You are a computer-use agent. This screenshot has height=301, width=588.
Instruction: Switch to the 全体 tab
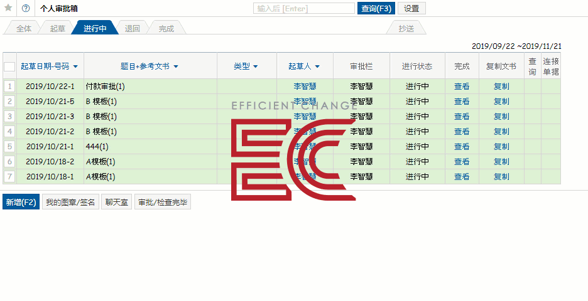[24, 28]
